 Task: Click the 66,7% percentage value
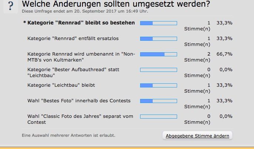225,54
